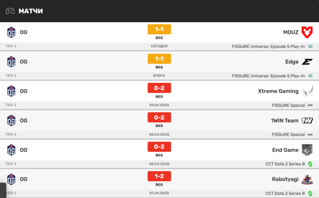Viewport: 319px width, 198px height.
Task: Click OG logo in the Rabotyagi match row
Action: pos(11,179)
